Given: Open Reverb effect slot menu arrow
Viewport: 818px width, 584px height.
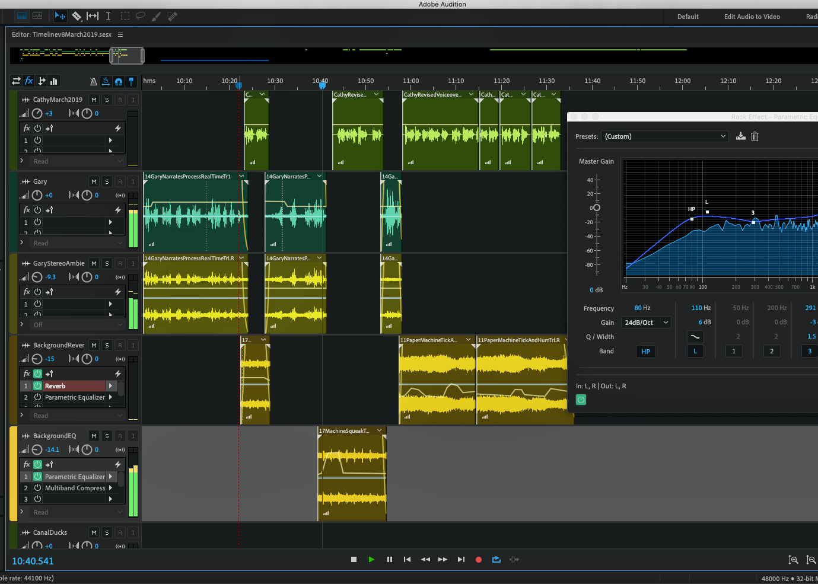Looking at the screenshot, I should (x=110, y=385).
